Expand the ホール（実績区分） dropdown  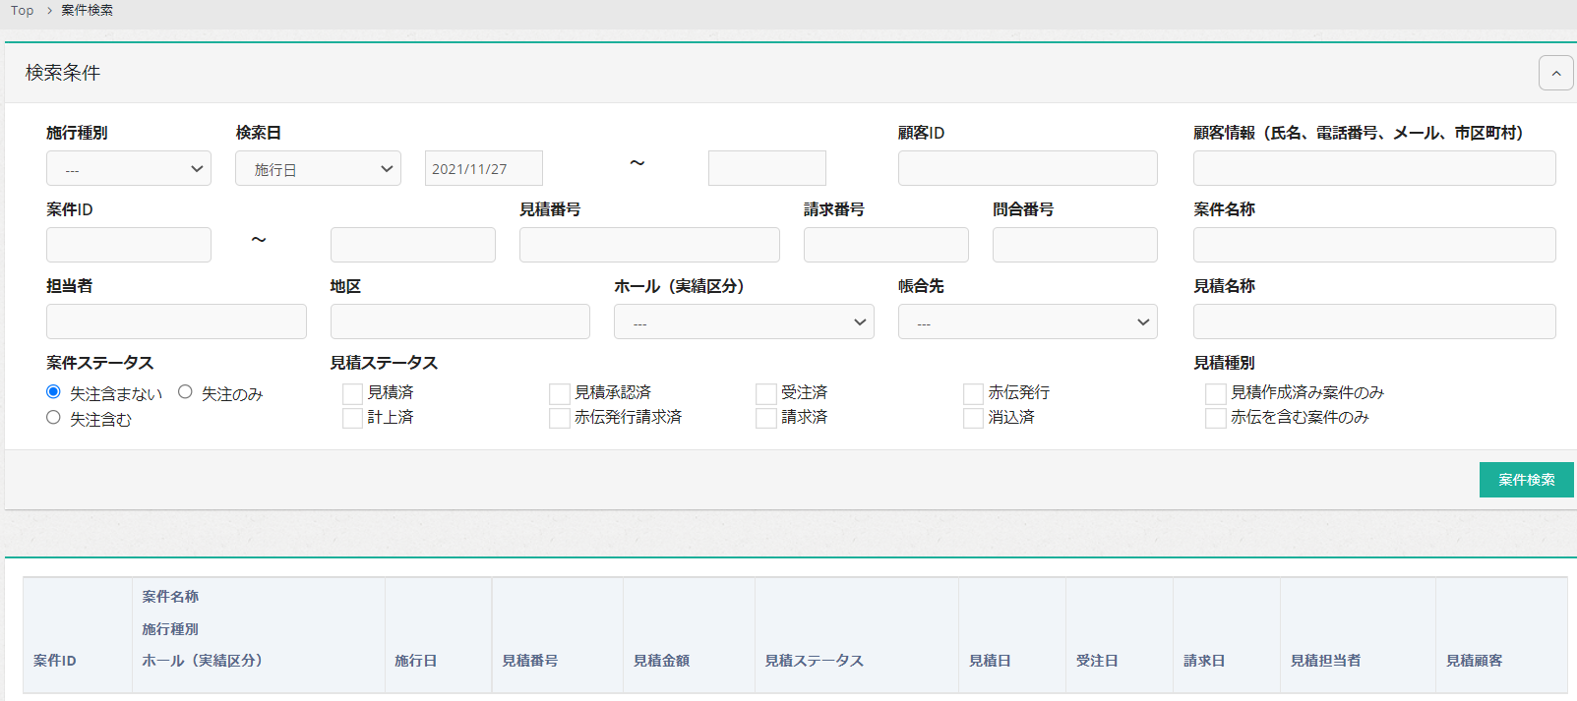coord(744,322)
